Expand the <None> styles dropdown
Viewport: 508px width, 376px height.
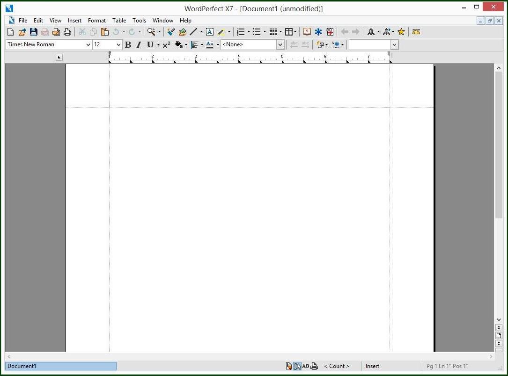tap(280, 44)
